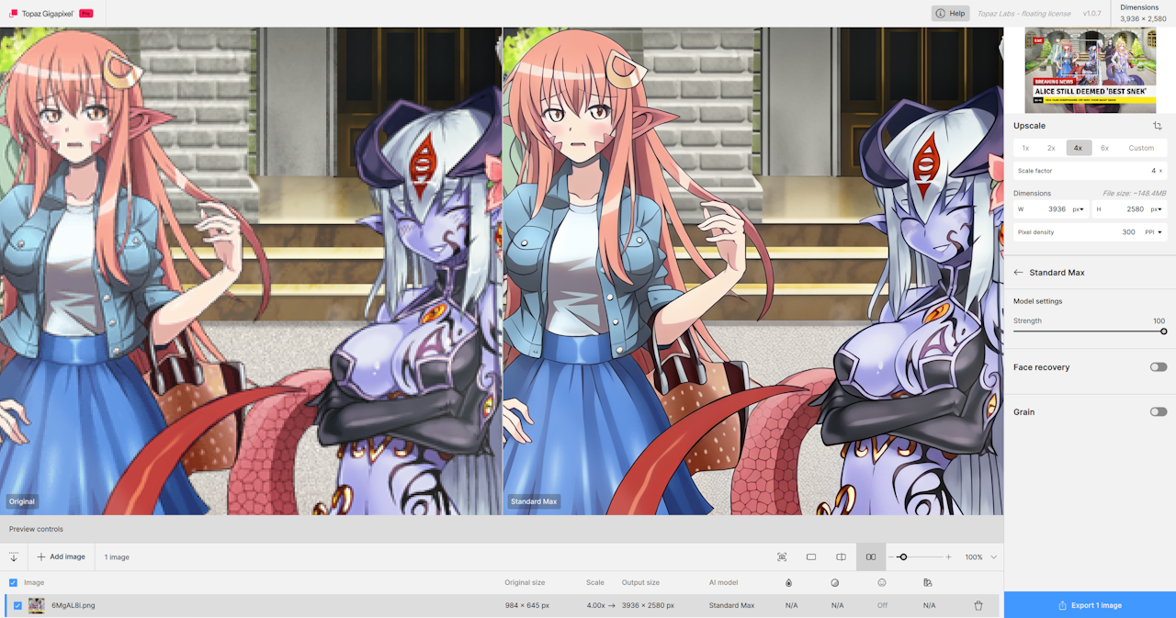Adjust the preview zoom slider handle
Viewport: 1176px width, 618px height.
pyautogui.click(x=903, y=557)
